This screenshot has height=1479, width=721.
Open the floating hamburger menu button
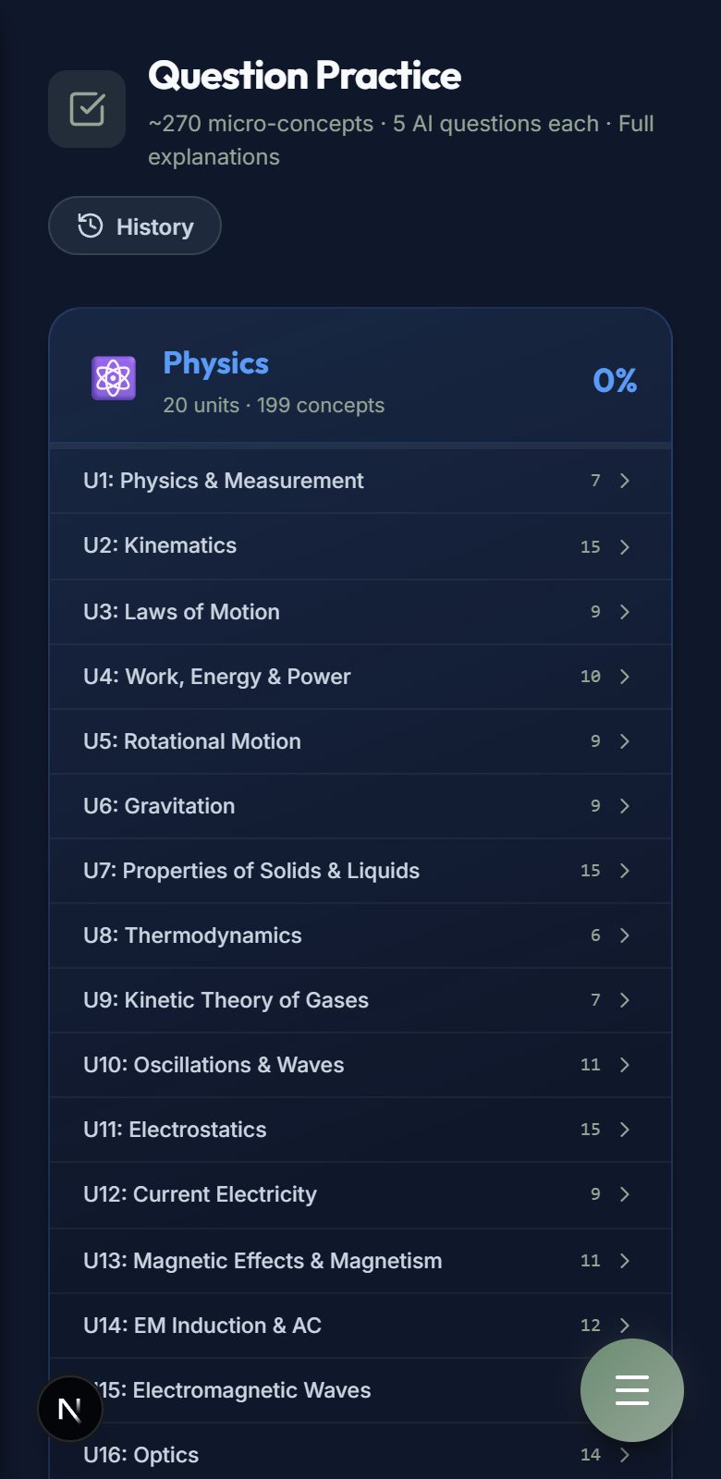pyautogui.click(x=632, y=1389)
